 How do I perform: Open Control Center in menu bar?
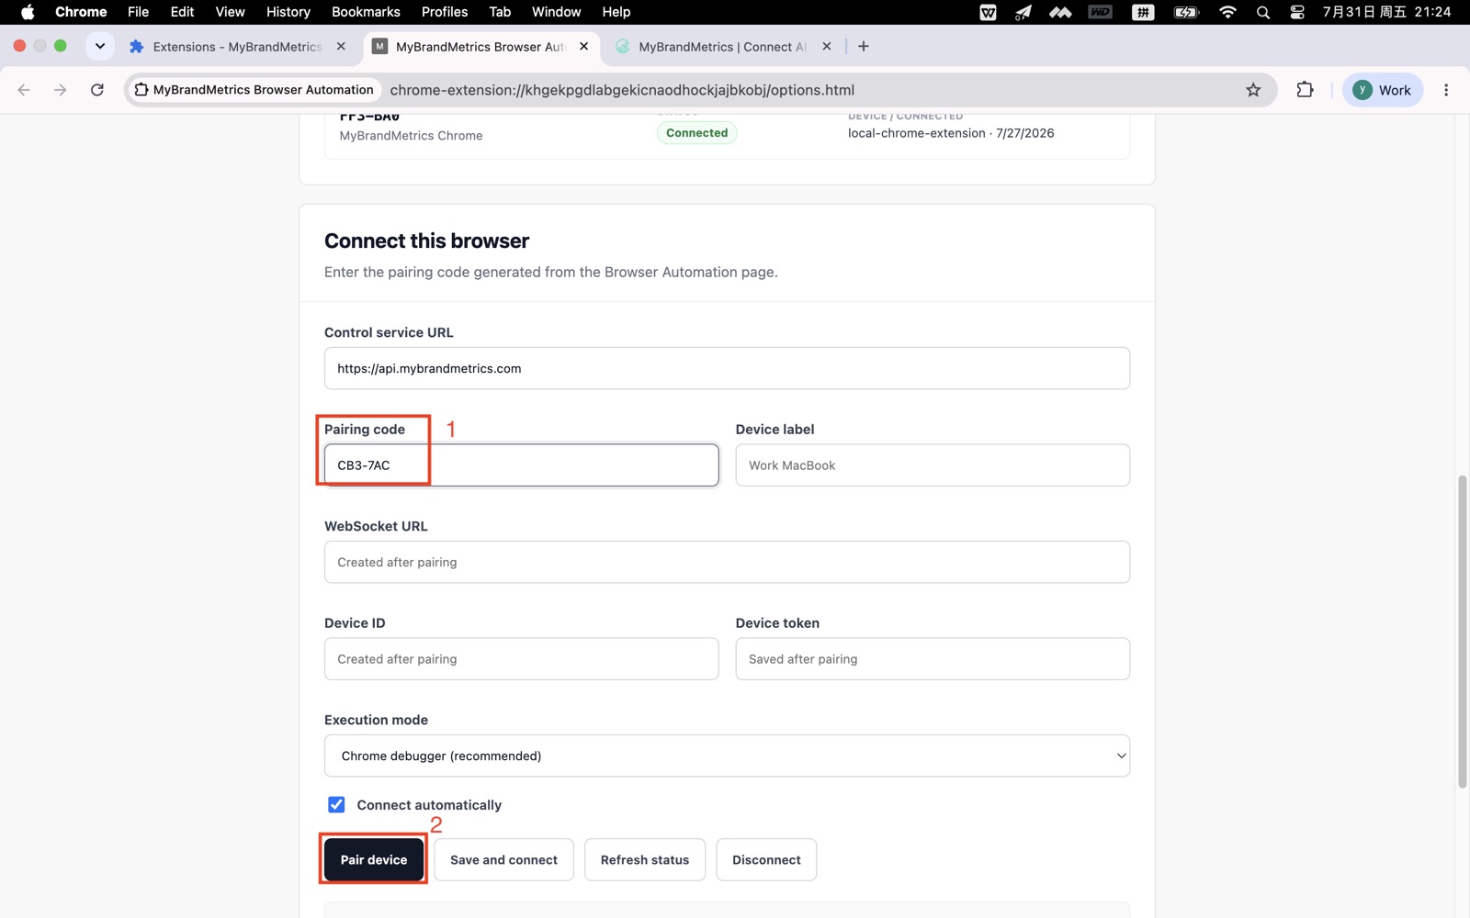coord(1297,12)
